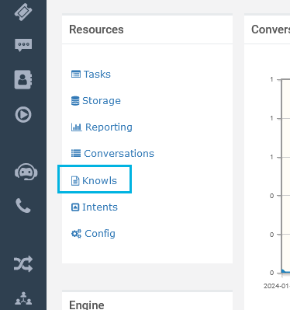
Task: Click the Storage database icon
Action: (x=75, y=101)
